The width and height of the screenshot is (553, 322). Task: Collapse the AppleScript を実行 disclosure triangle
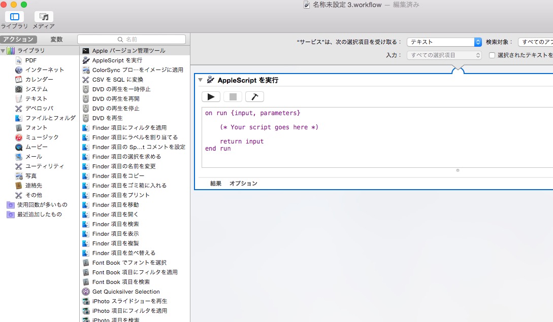201,80
